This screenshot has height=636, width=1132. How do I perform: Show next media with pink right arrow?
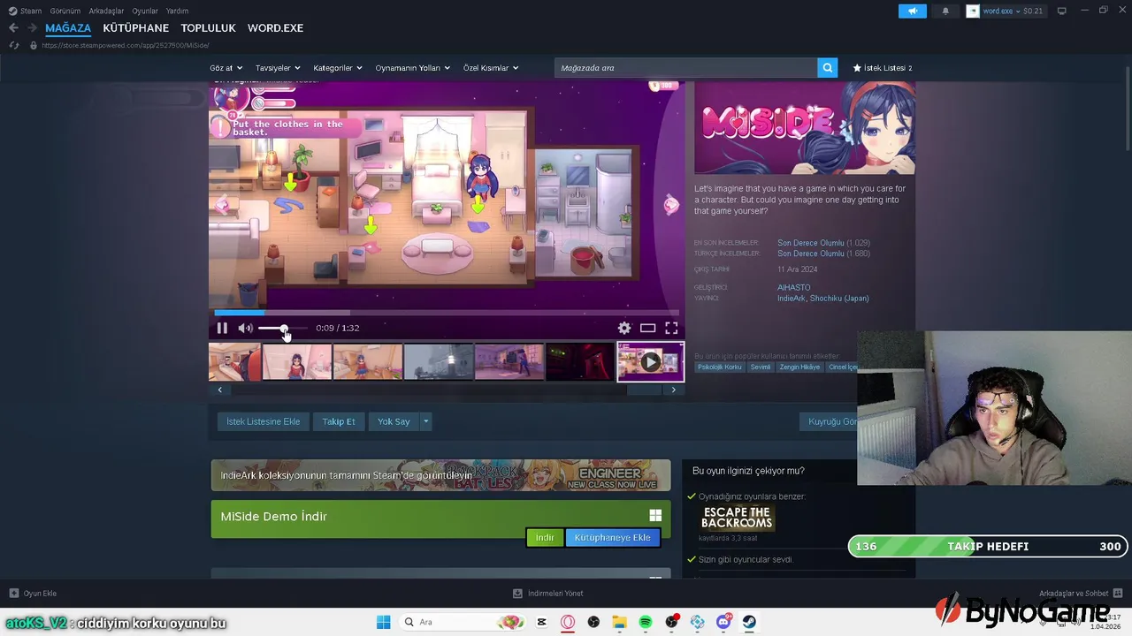pyautogui.click(x=671, y=205)
